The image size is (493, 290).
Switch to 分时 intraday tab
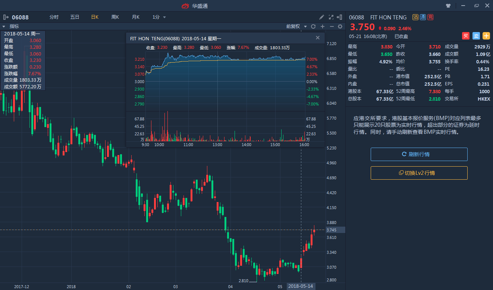[x=54, y=17]
